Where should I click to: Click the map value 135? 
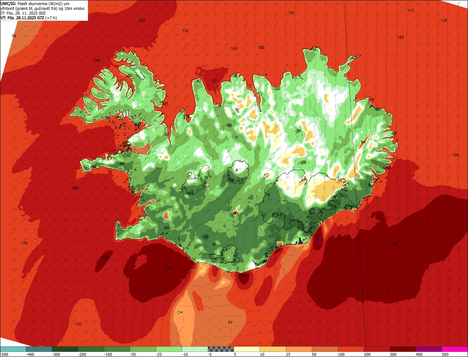[x=444, y=20]
